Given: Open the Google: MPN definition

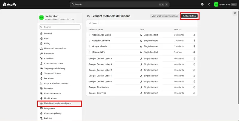Looking at the screenshot, I should point(99,52).
